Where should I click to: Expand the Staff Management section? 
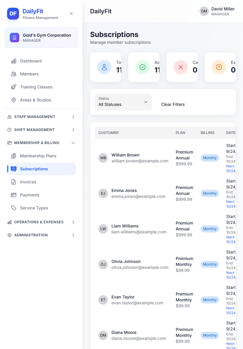[x=41, y=117]
